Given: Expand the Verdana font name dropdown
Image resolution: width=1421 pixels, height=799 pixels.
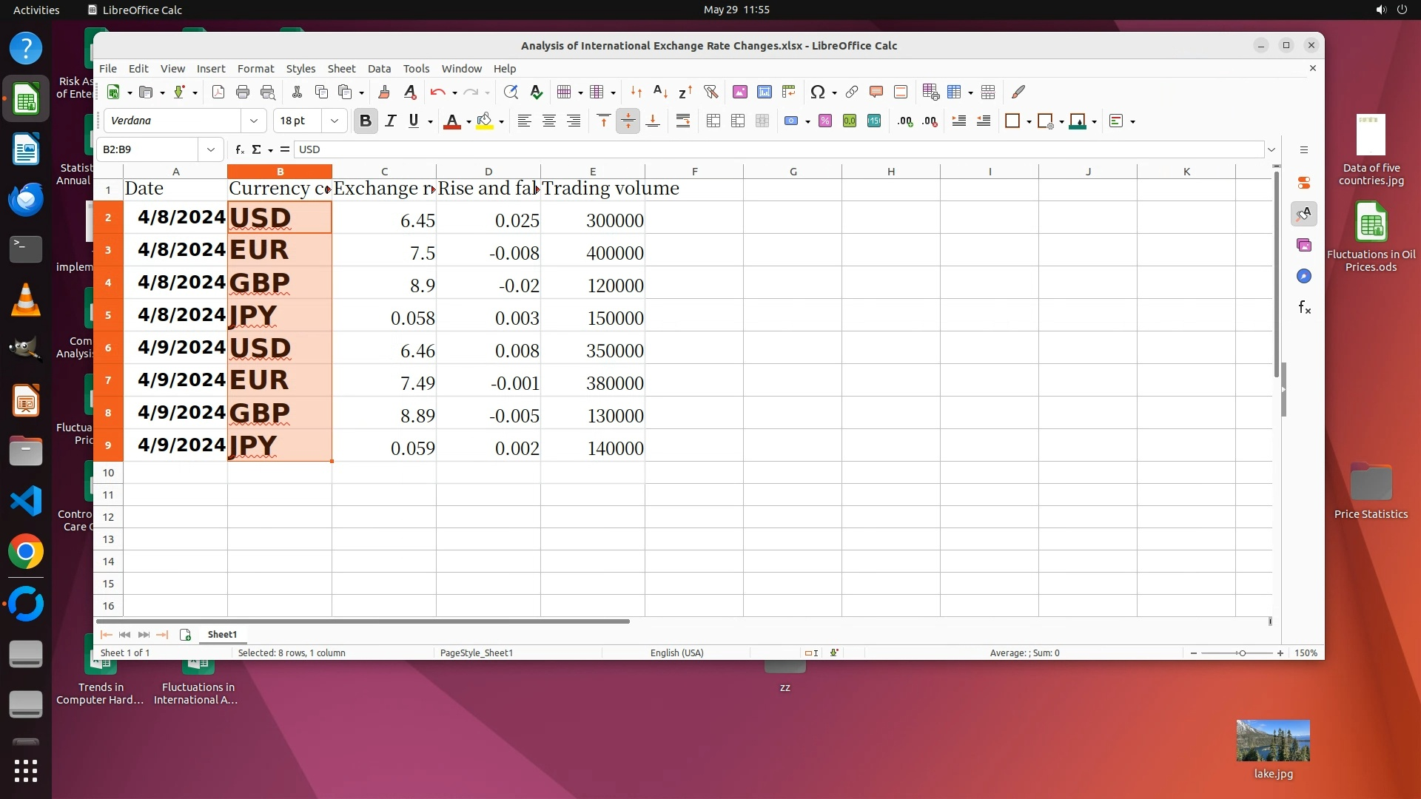Looking at the screenshot, I should (254, 121).
